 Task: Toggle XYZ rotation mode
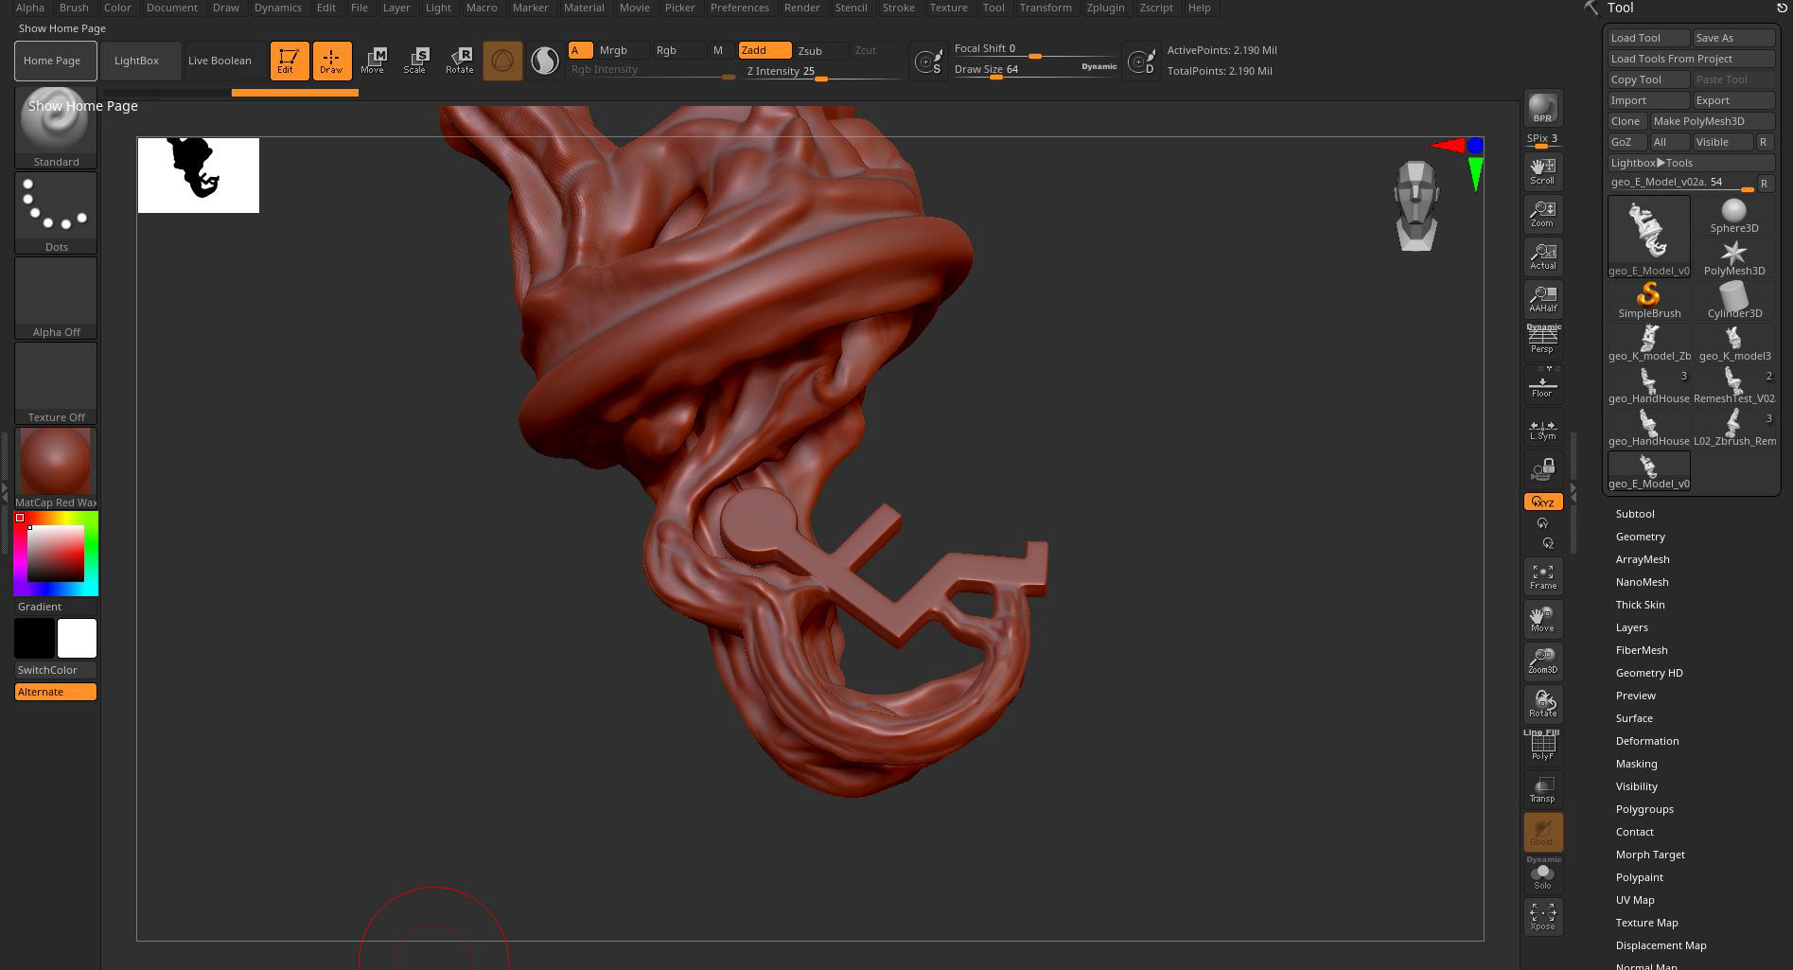coord(1542,502)
